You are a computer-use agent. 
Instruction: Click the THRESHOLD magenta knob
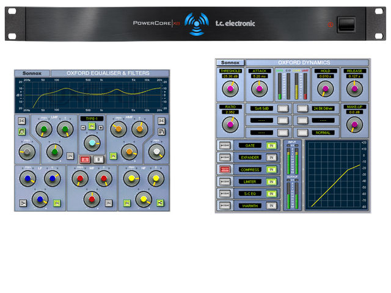tap(230, 89)
